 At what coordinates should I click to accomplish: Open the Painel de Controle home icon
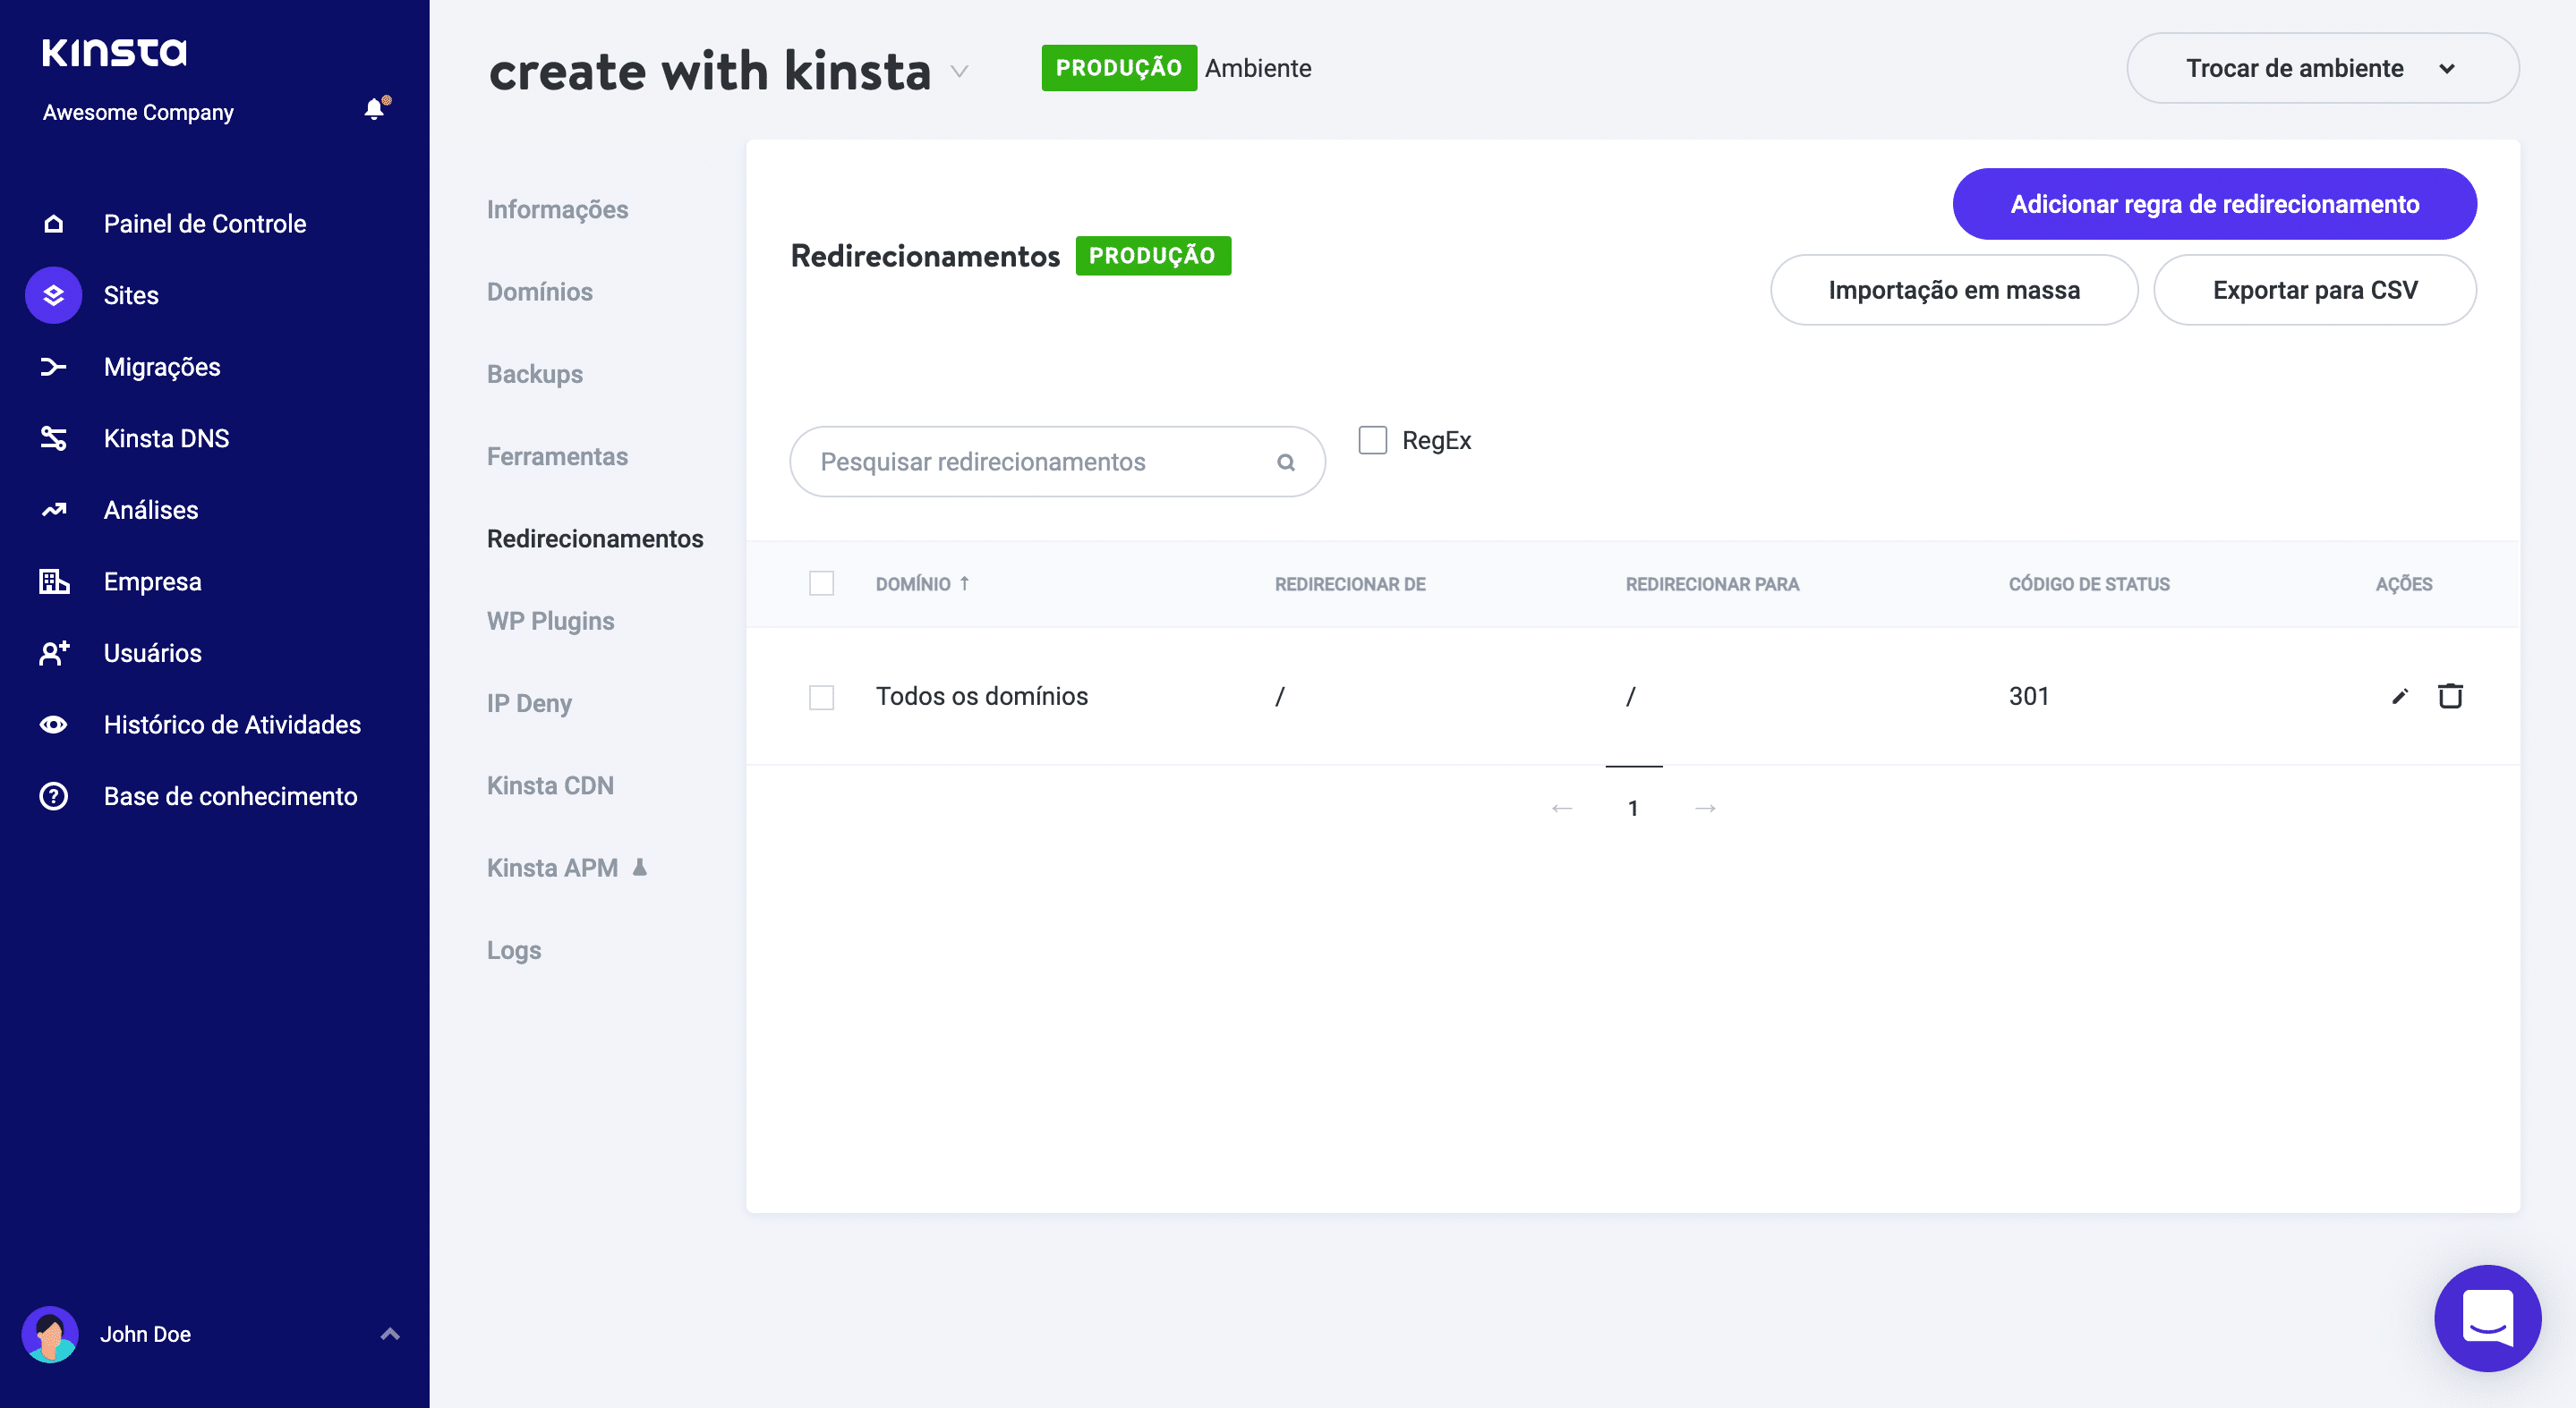click(53, 223)
